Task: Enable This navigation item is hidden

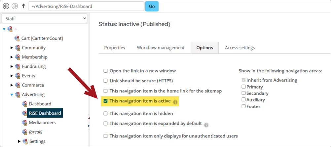Action: (x=105, y=114)
